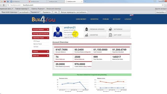
Task: Click the Personal clicks chart
Action: tap(73, 85)
